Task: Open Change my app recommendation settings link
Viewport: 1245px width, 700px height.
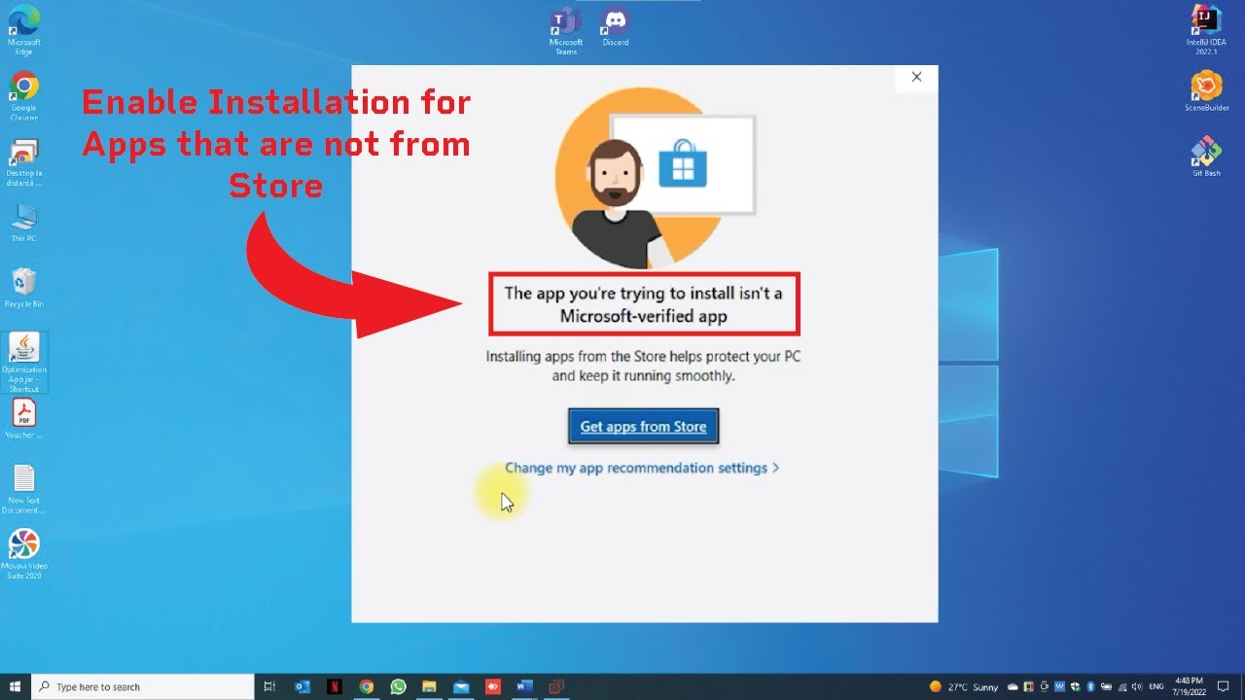Action: click(x=642, y=468)
